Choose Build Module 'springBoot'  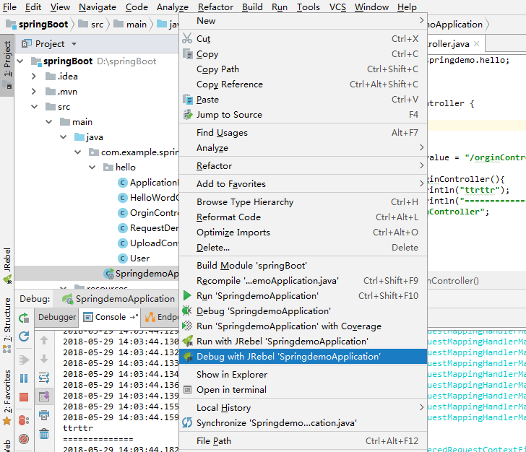303,266
